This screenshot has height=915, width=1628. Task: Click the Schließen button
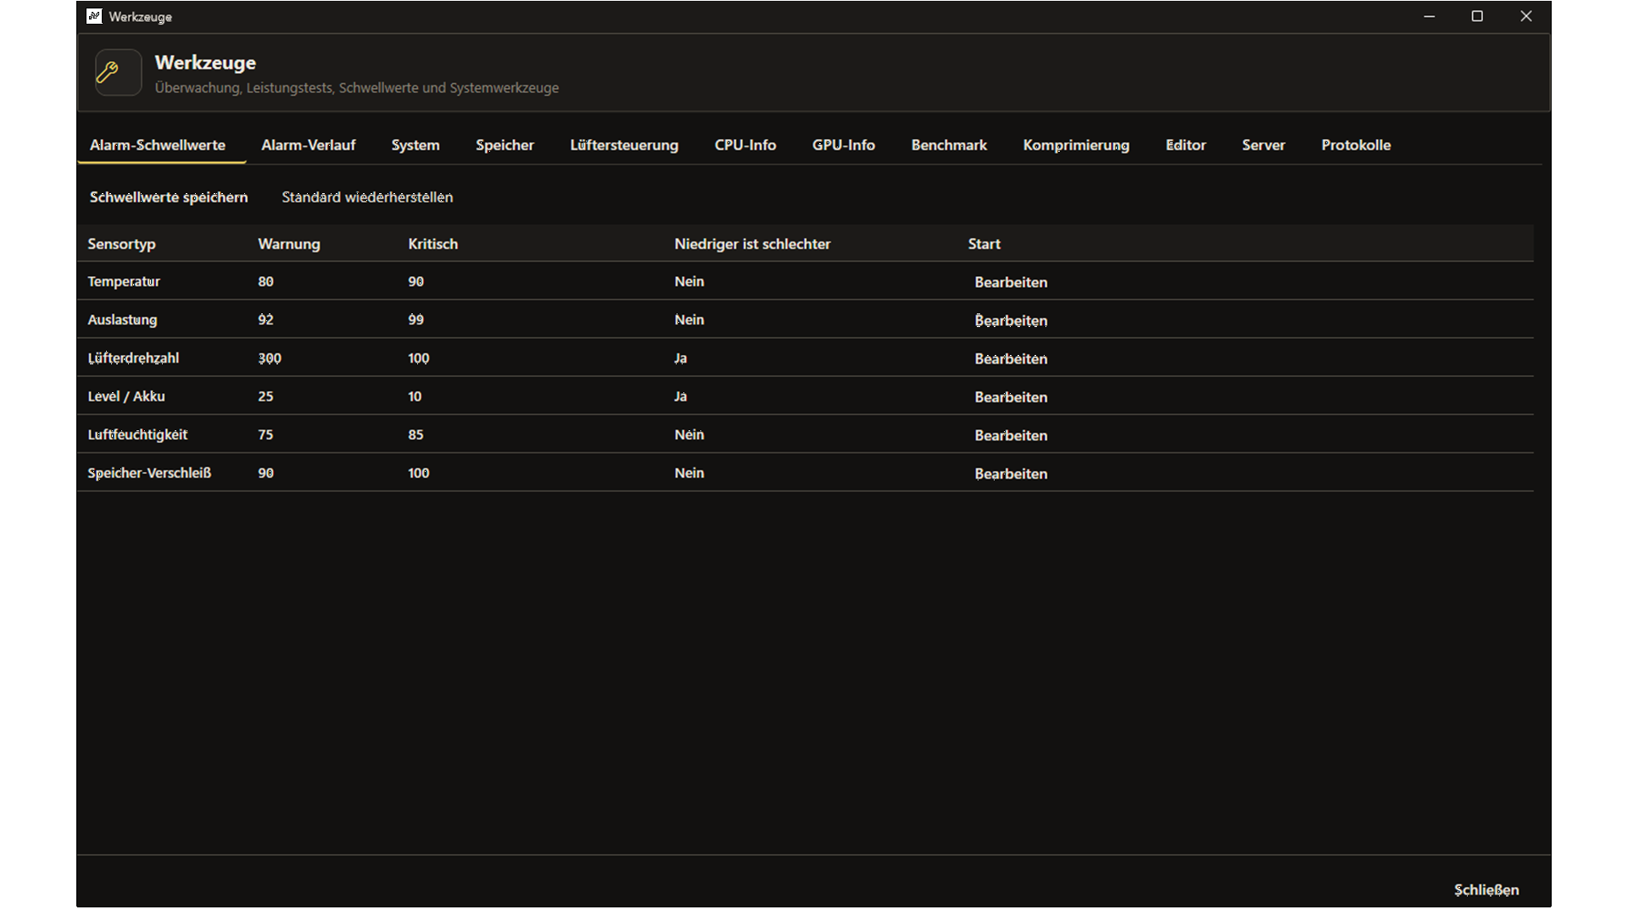tap(1486, 890)
